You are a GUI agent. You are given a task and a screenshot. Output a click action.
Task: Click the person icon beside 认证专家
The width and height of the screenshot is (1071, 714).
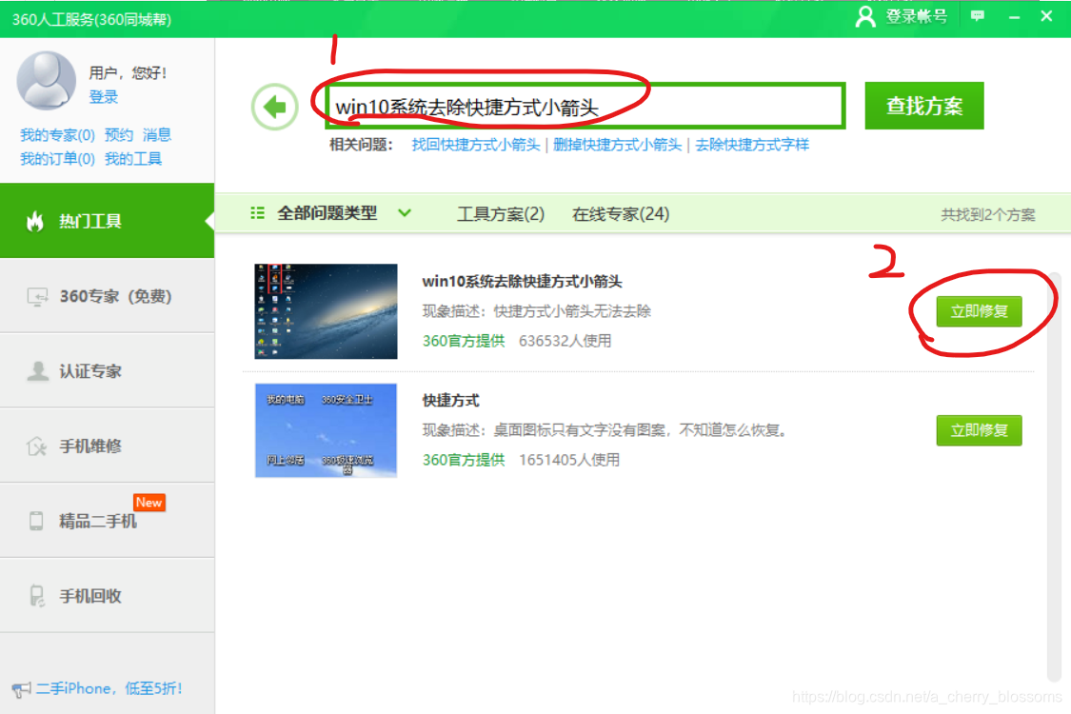37,371
